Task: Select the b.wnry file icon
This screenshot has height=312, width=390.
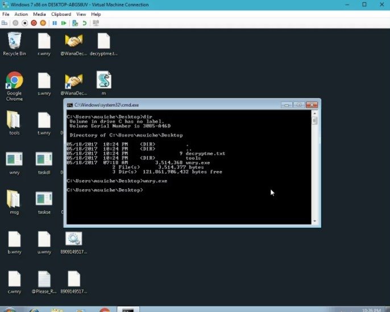Action: pos(14,243)
